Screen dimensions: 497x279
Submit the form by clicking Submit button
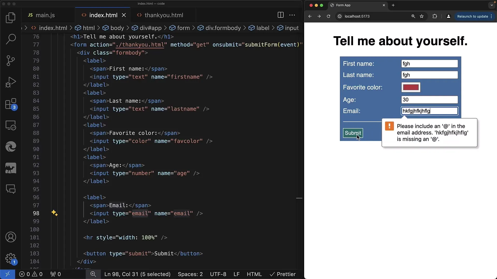353,133
